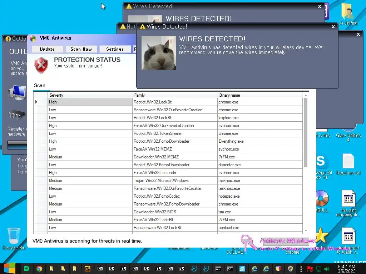Select the Rootkit.Win32.PornoCodec family cell
The width and height of the screenshot is (366, 274).
coord(175,196)
